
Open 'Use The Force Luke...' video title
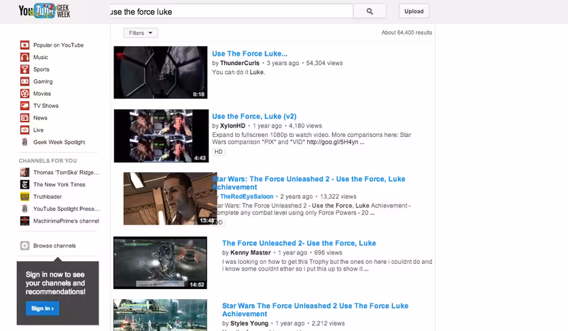click(249, 54)
